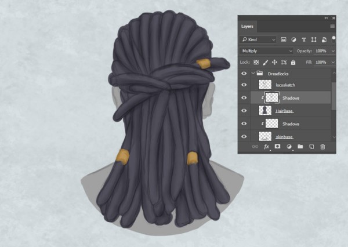
Task: Select the Layers tab
Action: [x=247, y=27]
